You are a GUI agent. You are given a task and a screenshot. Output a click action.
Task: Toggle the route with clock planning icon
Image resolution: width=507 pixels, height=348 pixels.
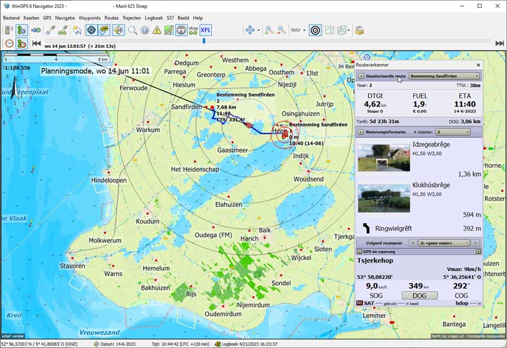(21, 43)
